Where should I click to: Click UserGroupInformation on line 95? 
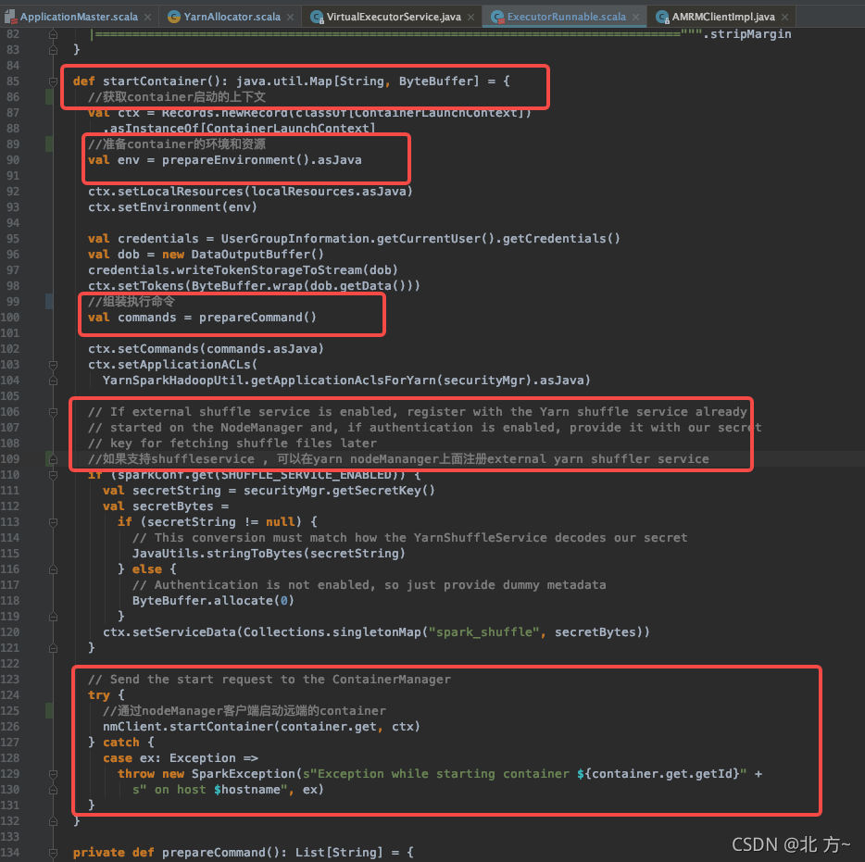point(295,239)
